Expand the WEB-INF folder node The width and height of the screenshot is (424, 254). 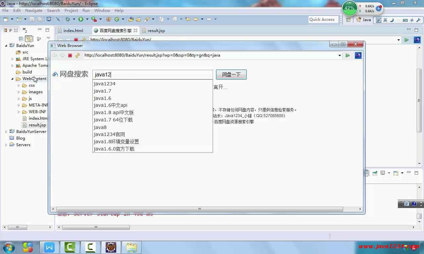[19, 112]
